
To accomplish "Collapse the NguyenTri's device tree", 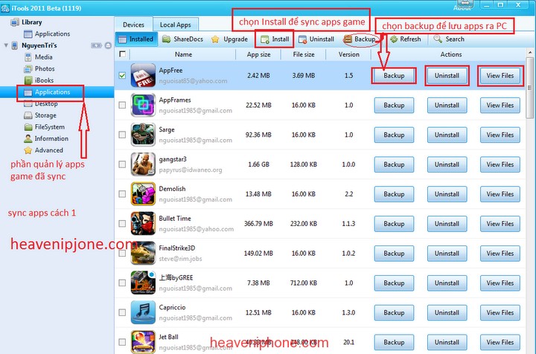I will 6,45.
